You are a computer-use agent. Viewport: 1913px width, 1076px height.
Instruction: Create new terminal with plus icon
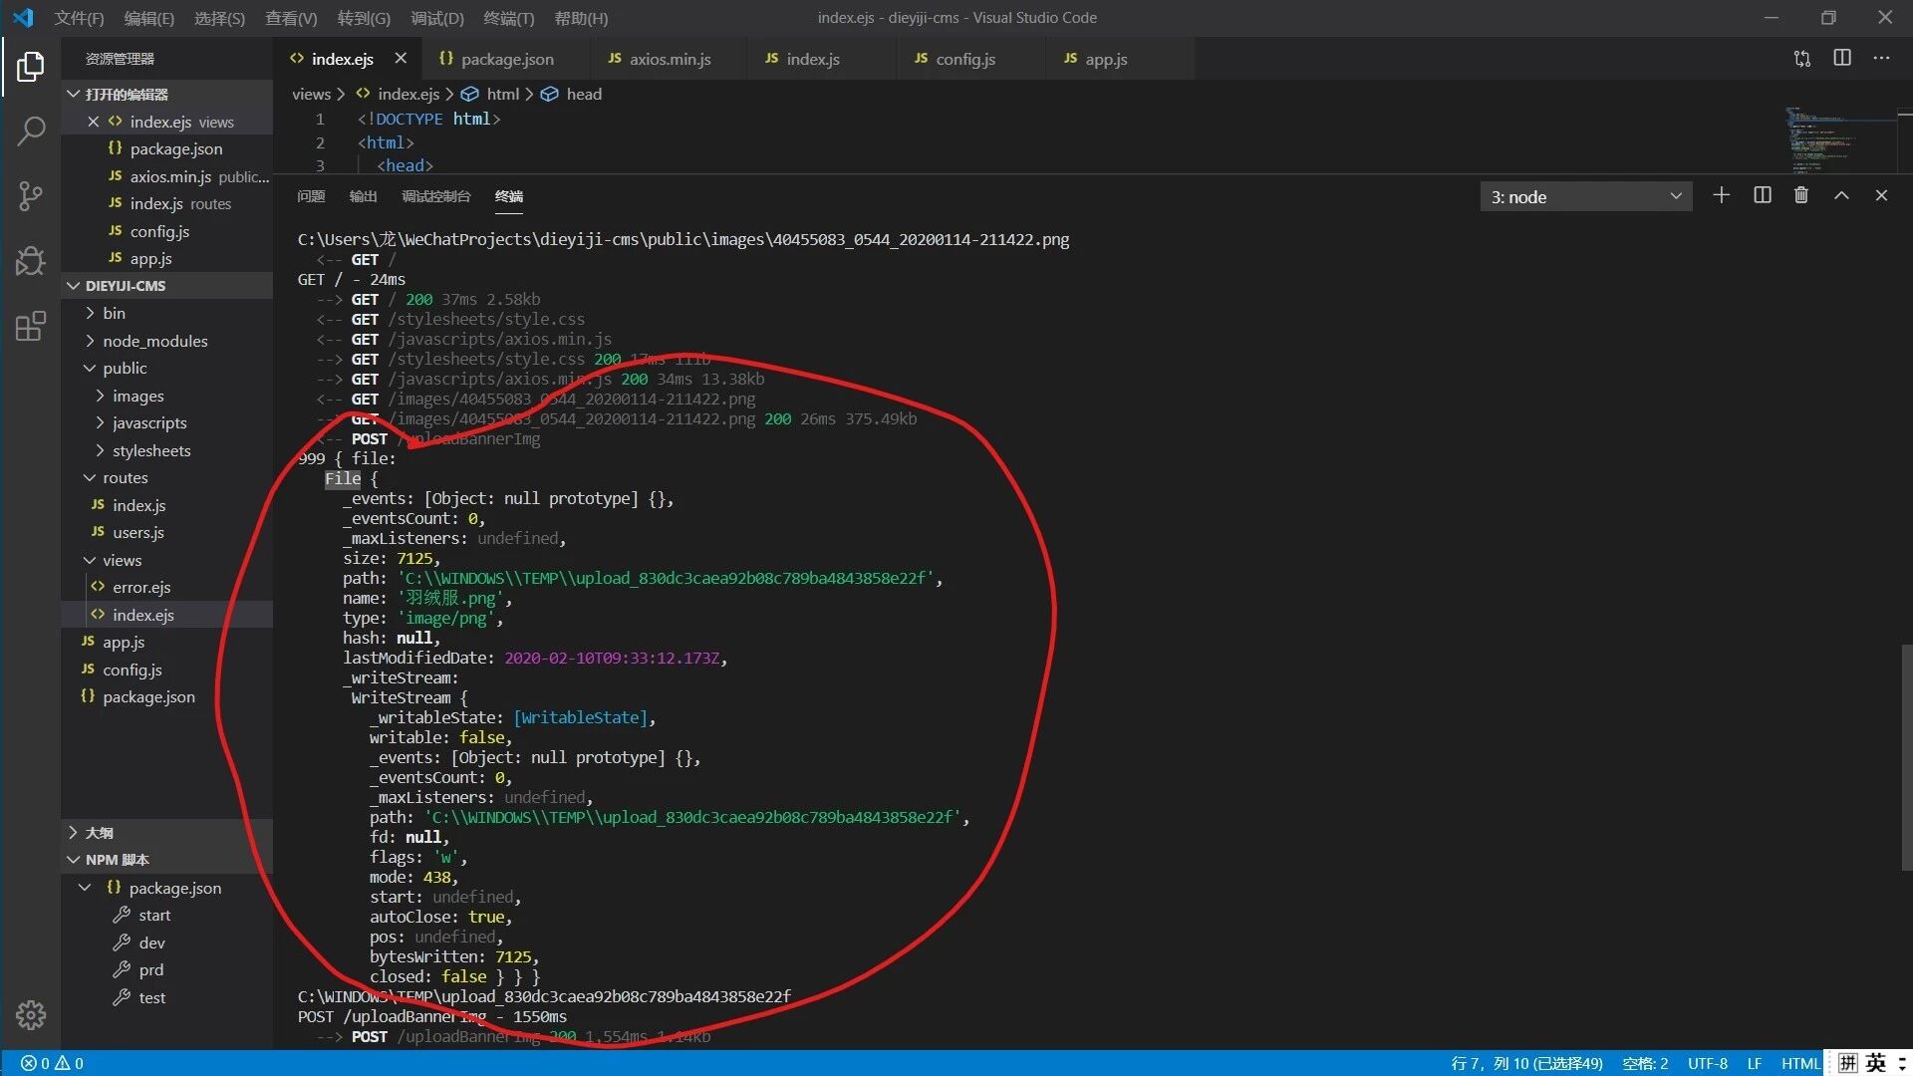click(1721, 195)
